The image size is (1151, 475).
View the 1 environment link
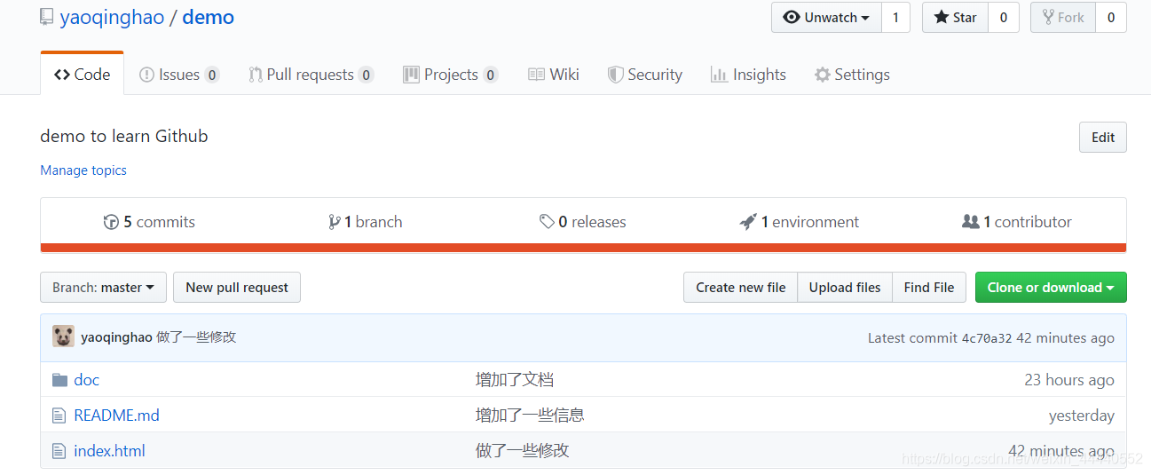[x=800, y=222]
